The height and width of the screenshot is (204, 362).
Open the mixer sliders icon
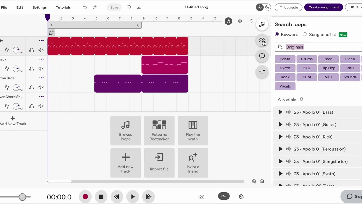(x=262, y=72)
